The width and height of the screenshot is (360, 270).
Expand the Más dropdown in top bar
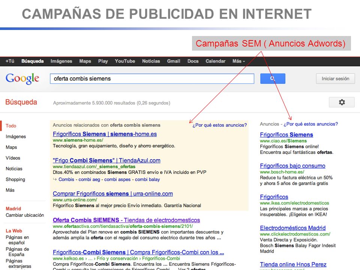click(x=238, y=61)
